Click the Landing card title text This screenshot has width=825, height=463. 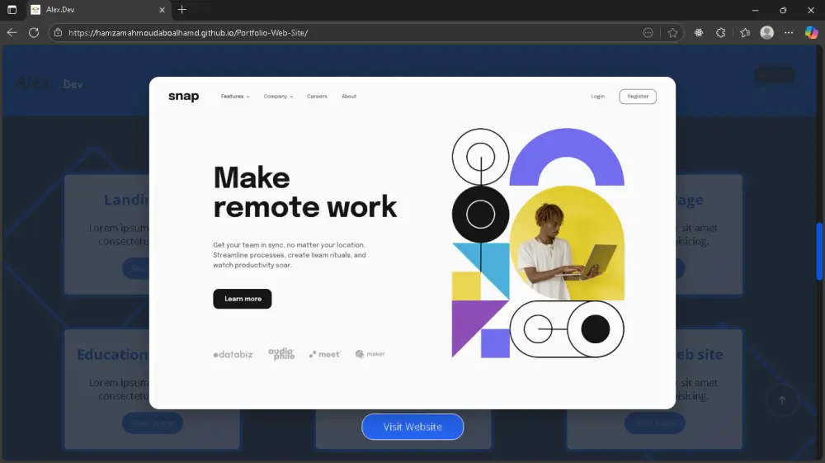[x=127, y=200]
